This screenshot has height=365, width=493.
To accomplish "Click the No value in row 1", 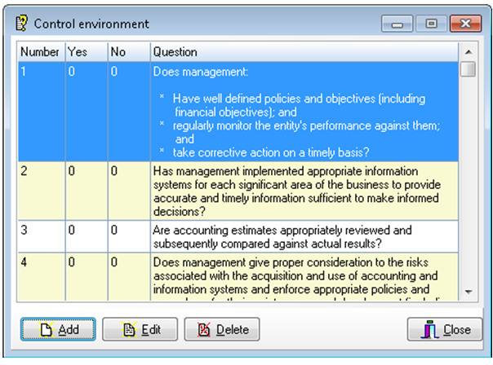I will (x=129, y=112).
